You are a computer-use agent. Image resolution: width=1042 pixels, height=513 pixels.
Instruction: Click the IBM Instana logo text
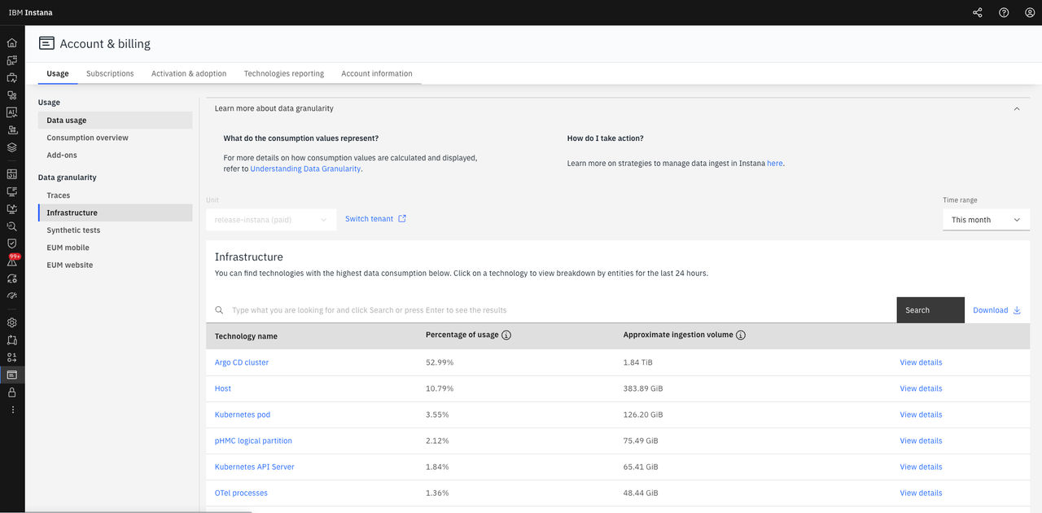[x=31, y=12]
